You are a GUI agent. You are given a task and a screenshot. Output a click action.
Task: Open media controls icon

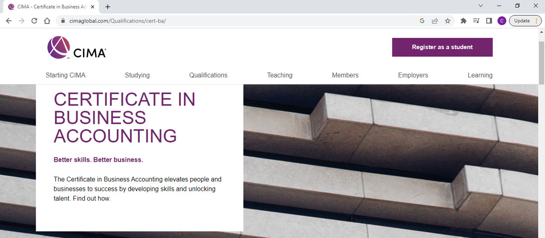[x=476, y=21]
